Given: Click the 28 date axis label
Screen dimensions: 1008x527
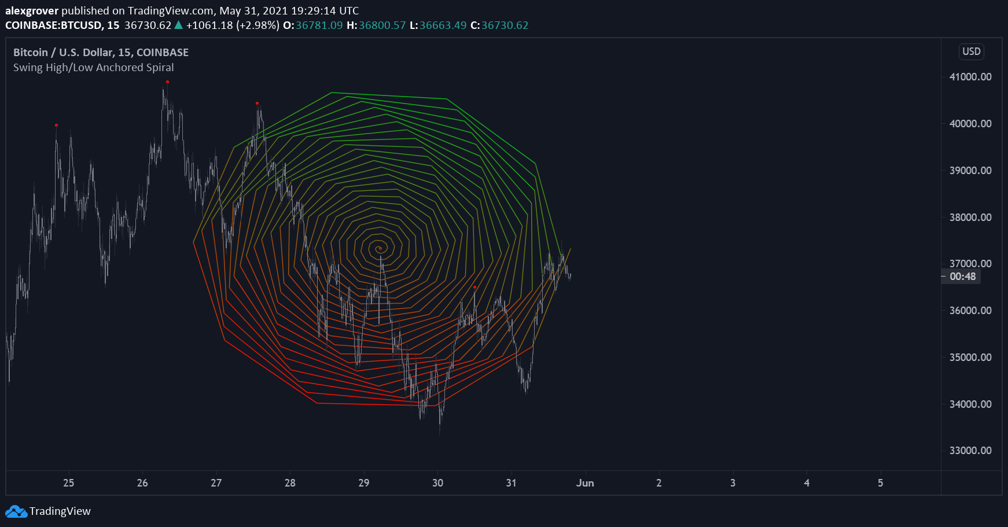Looking at the screenshot, I should pyautogui.click(x=290, y=483).
